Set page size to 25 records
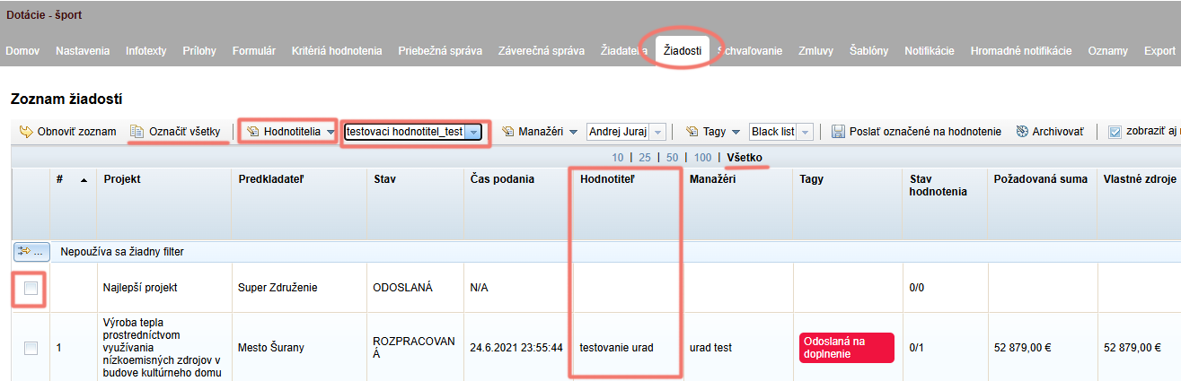The height and width of the screenshot is (381, 1181). (645, 158)
